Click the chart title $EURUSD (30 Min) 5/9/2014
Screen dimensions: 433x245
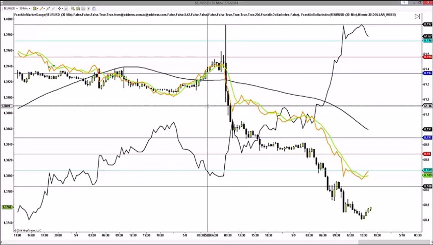point(216,3)
